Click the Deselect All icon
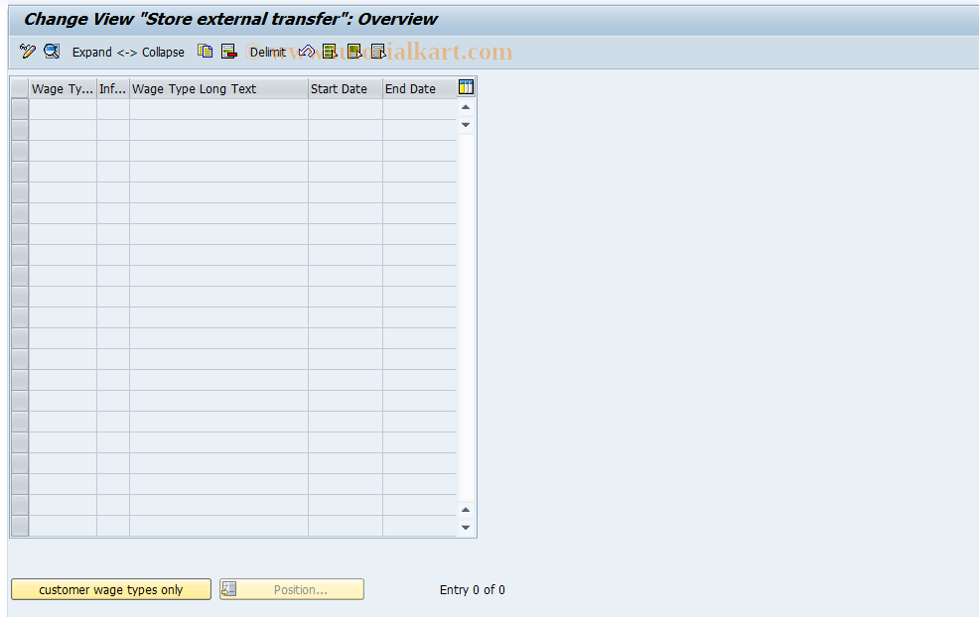Screen dimensions: 979x617 (377, 52)
